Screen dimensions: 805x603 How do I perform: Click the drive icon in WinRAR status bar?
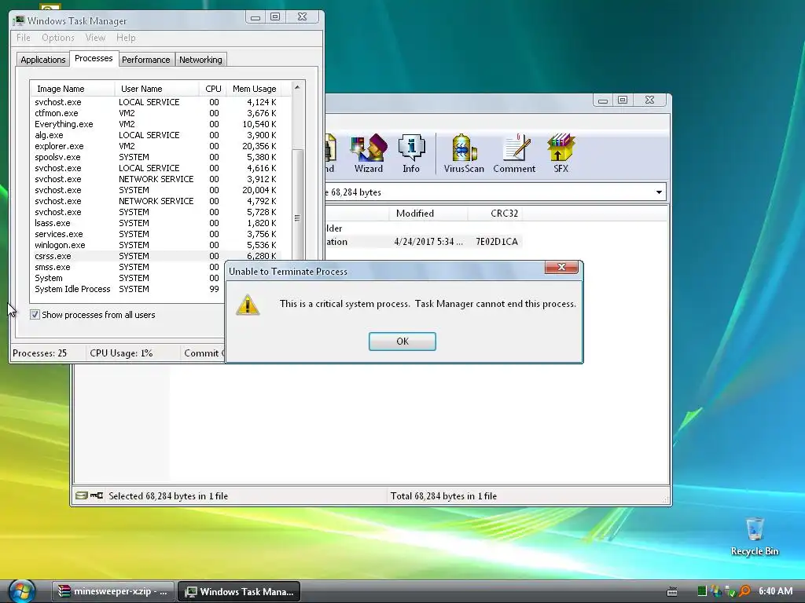tap(81, 495)
